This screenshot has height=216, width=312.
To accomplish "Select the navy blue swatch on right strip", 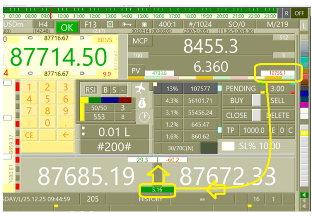I will click(x=304, y=93).
